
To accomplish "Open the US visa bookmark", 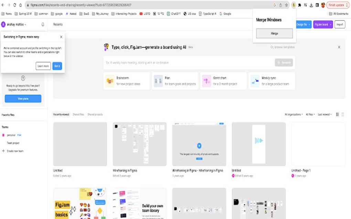I will tap(190, 14).
